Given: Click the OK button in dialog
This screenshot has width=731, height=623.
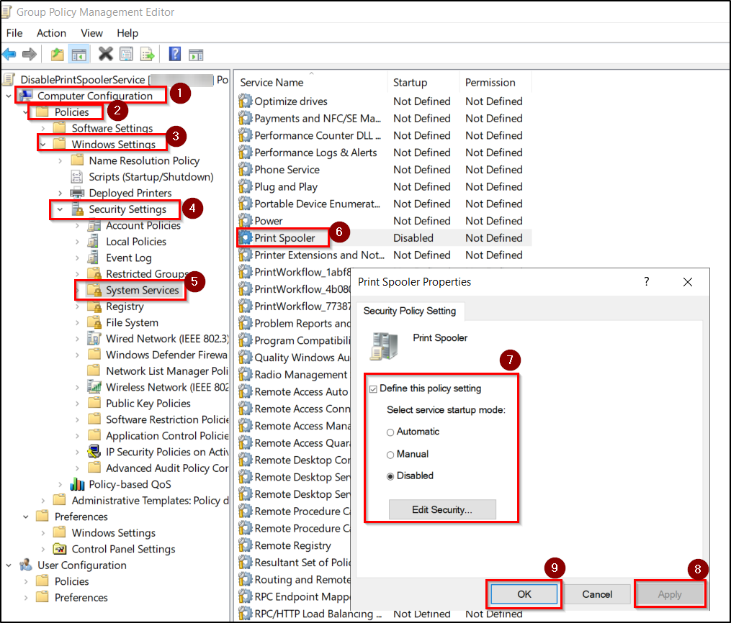Looking at the screenshot, I should [x=524, y=594].
